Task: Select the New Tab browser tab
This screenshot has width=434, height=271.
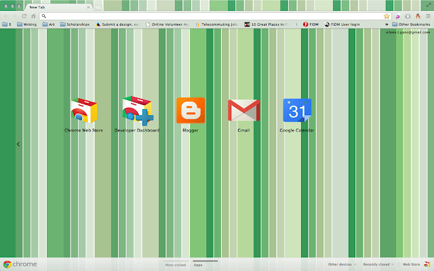Action: pos(58,7)
